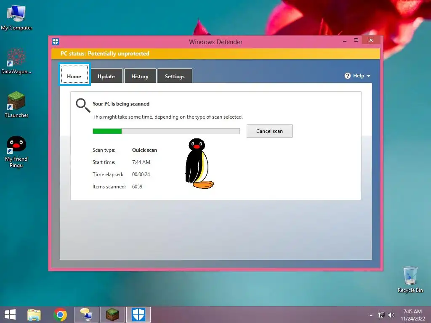Launch Google Chrome from the taskbar
The height and width of the screenshot is (323, 431).
click(x=60, y=315)
